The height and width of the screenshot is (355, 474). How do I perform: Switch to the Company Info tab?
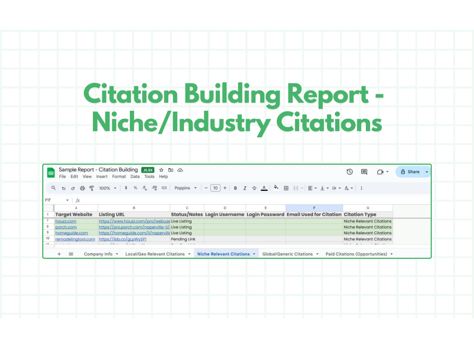click(98, 254)
